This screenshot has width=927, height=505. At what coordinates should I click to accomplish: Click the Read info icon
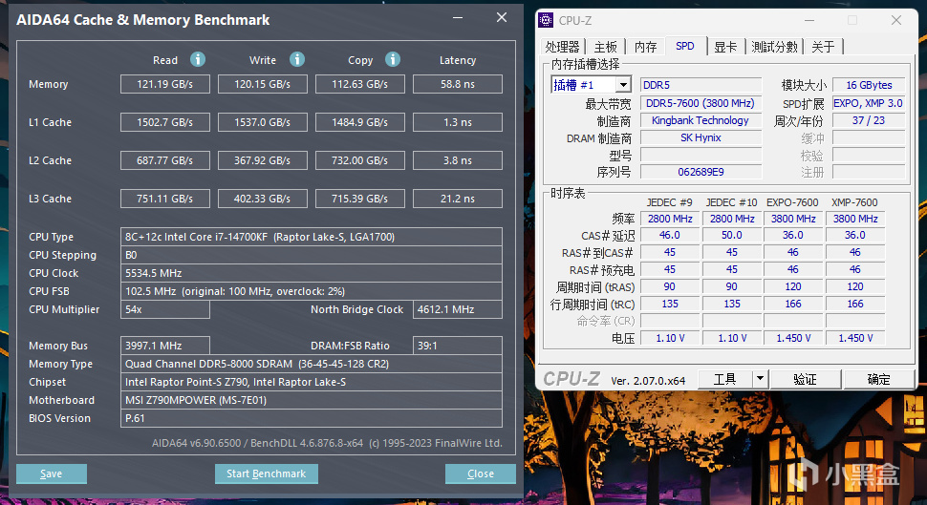point(198,59)
